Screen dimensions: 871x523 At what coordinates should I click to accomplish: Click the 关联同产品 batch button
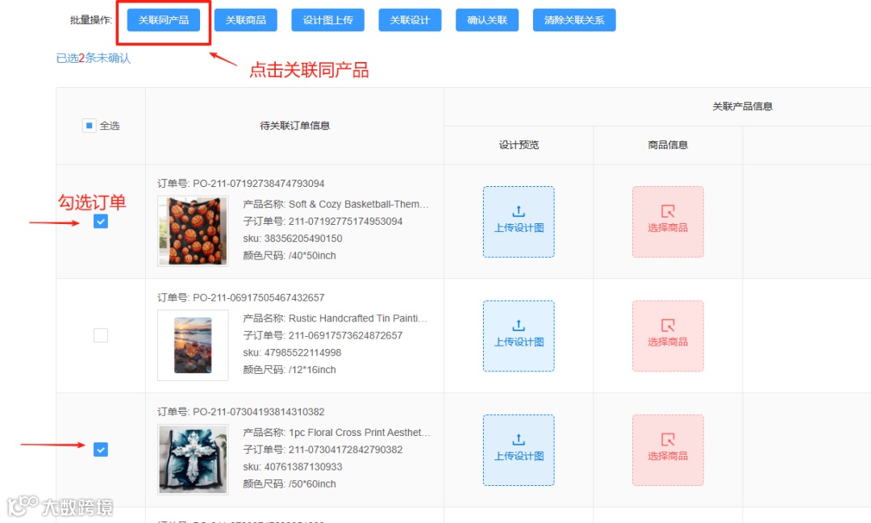pyautogui.click(x=163, y=20)
